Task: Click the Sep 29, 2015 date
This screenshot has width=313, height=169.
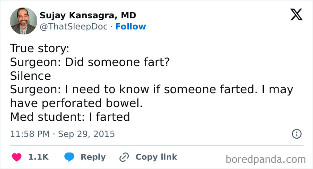Action: 86,134
